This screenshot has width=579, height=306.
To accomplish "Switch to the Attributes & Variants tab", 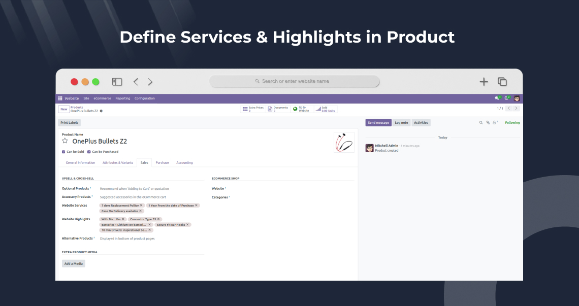I will pyautogui.click(x=118, y=162).
